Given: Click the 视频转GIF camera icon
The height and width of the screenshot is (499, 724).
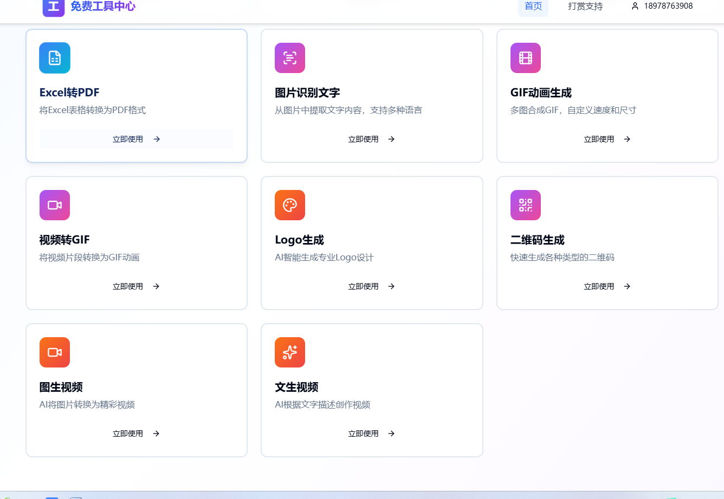Looking at the screenshot, I should 55,205.
